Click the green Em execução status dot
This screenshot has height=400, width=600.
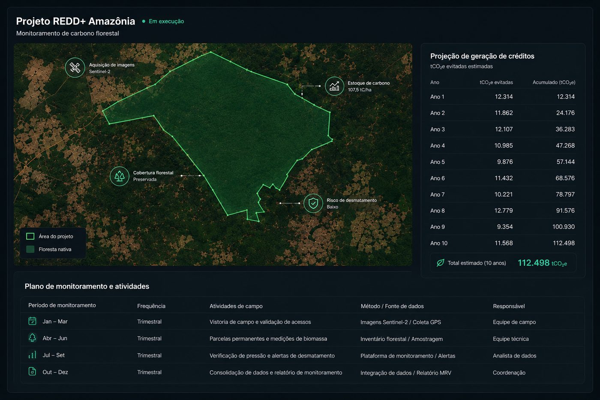[x=144, y=21]
